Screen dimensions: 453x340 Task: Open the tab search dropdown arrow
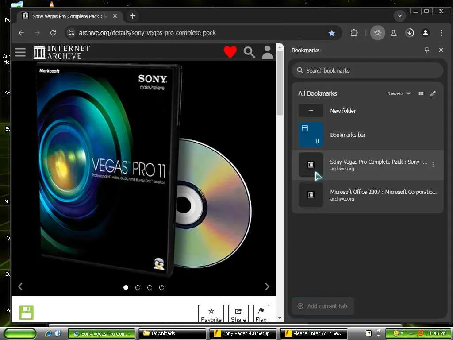(x=400, y=16)
